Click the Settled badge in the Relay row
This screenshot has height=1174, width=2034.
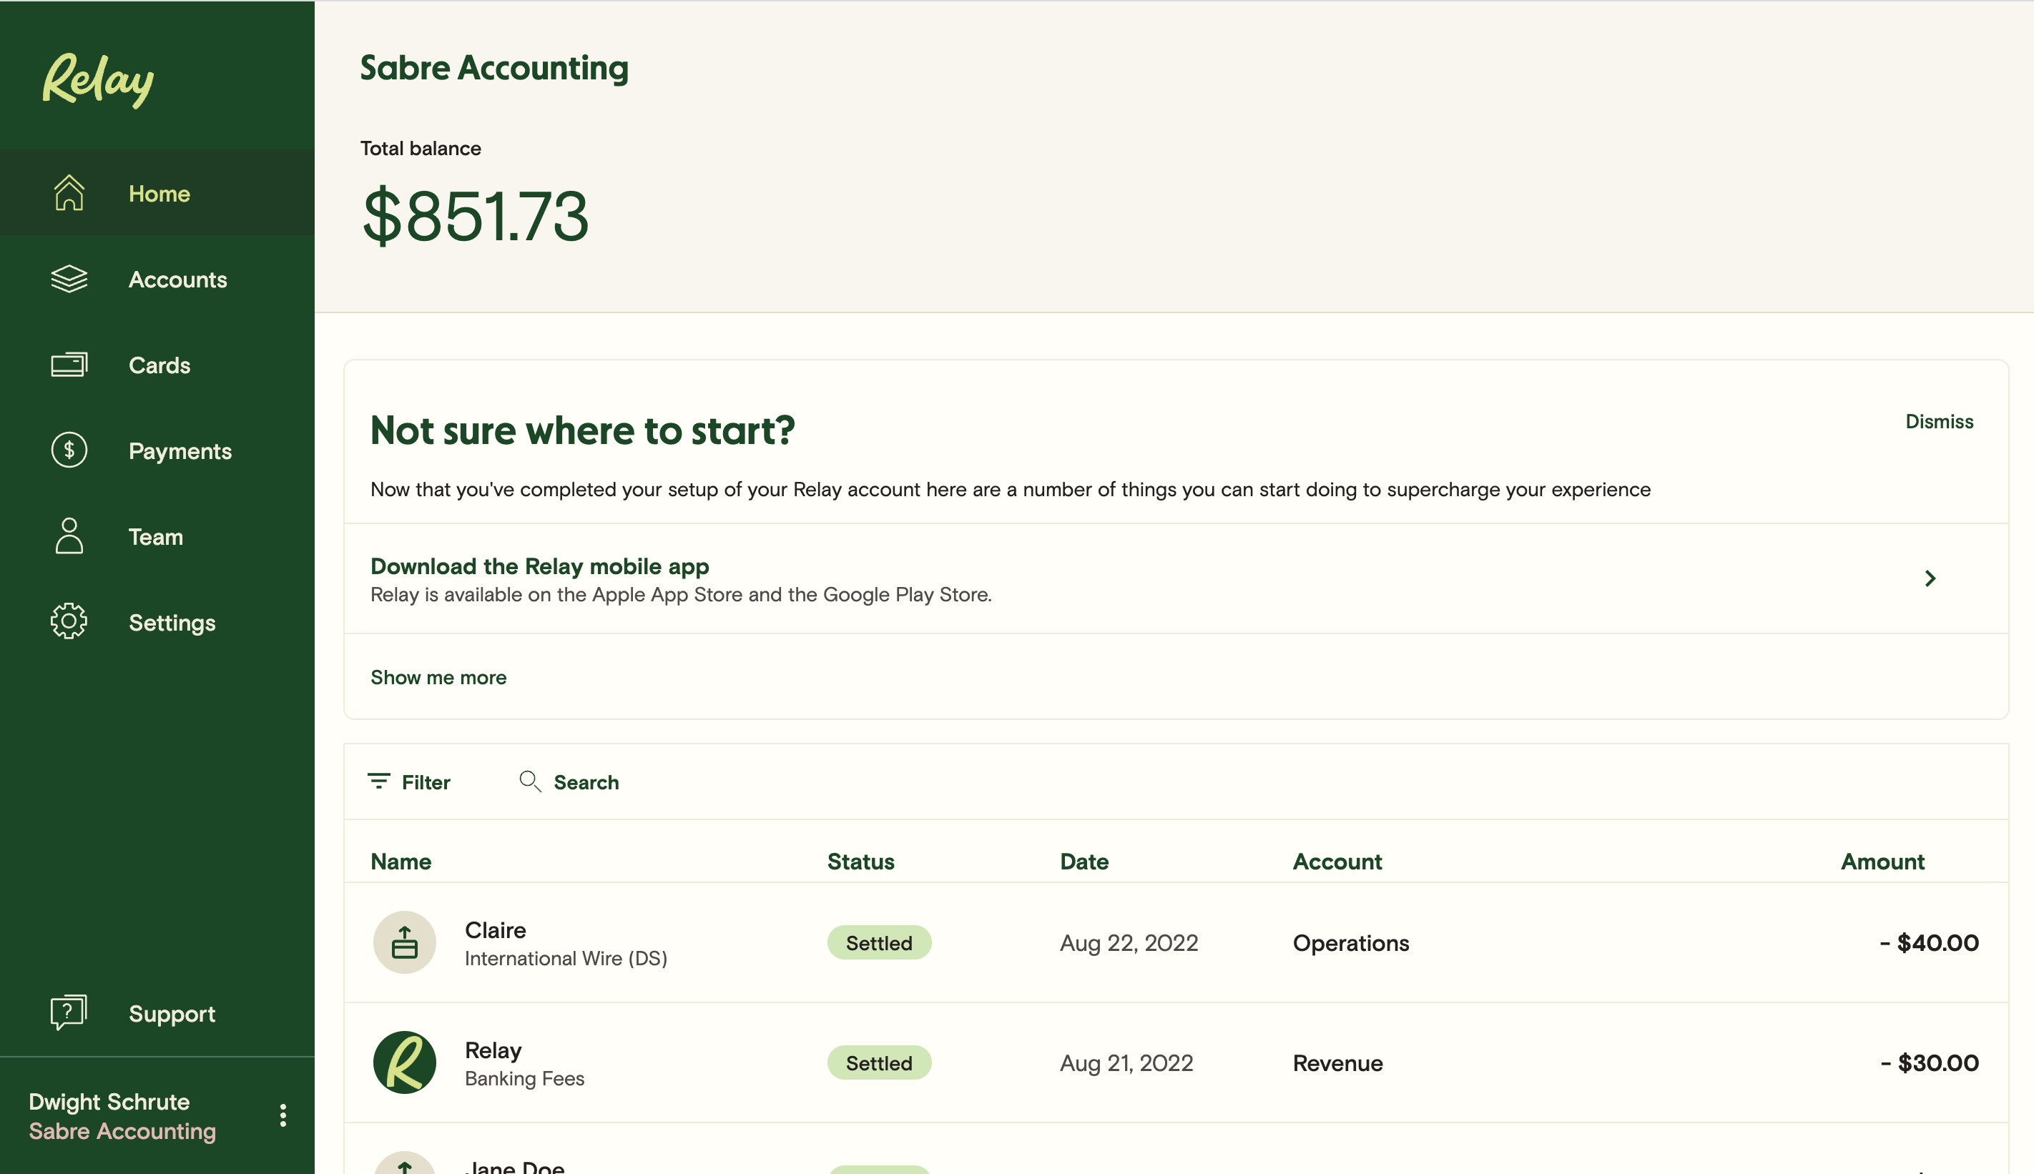pos(879,1062)
